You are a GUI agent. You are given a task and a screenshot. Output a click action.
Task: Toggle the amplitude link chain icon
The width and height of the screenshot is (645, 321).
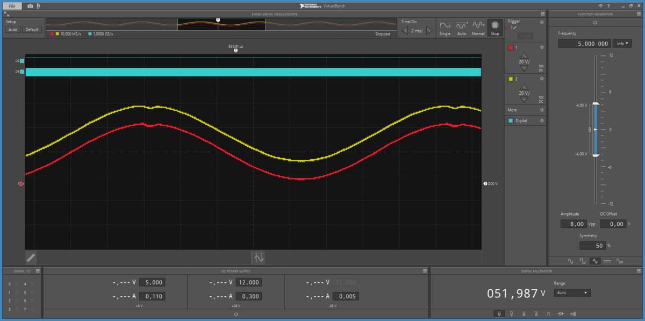[x=590, y=130]
